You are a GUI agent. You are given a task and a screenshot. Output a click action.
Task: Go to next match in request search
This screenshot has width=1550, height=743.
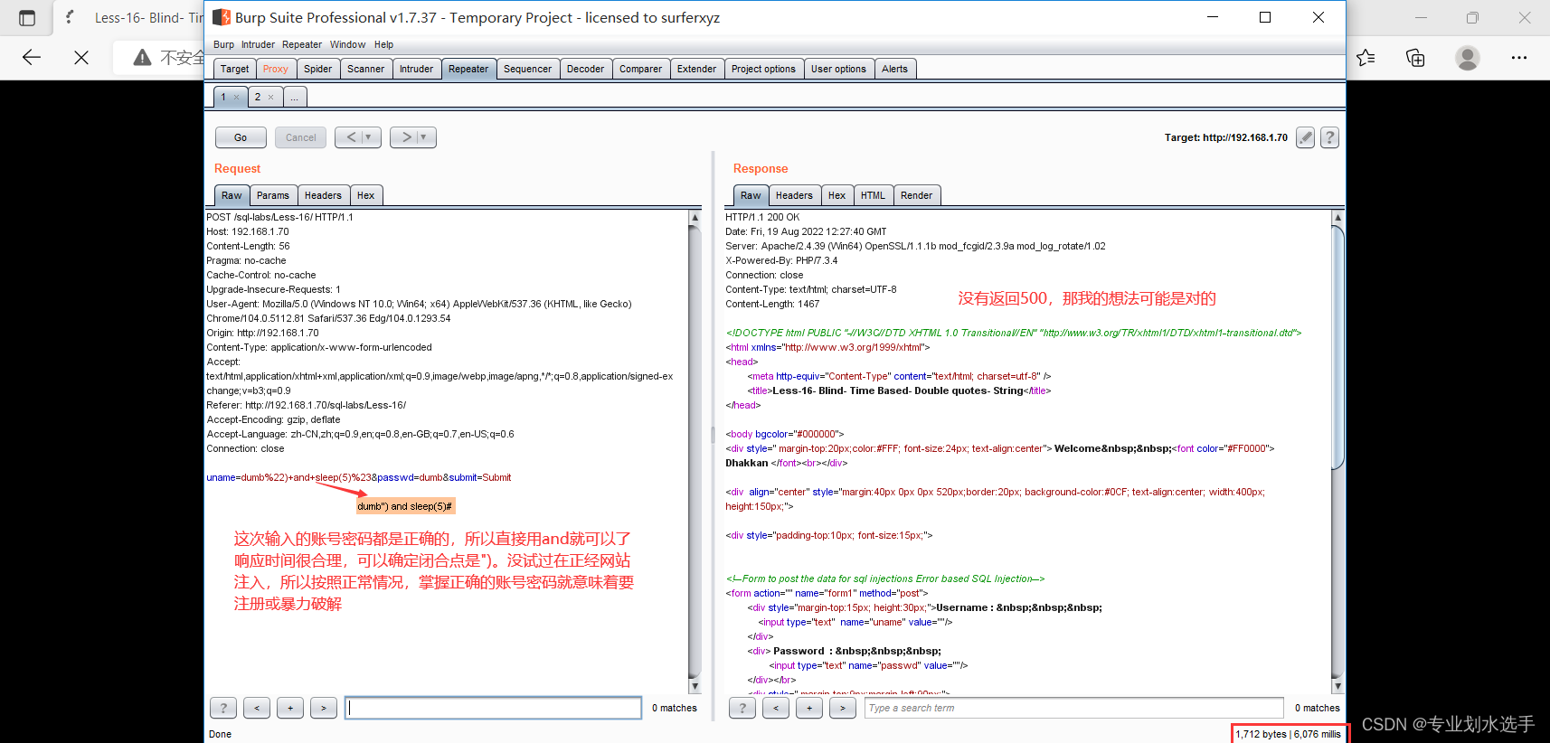coord(324,708)
